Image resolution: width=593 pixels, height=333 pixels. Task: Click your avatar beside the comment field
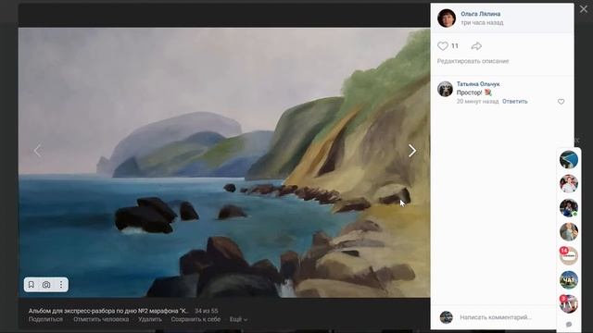coord(447,317)
